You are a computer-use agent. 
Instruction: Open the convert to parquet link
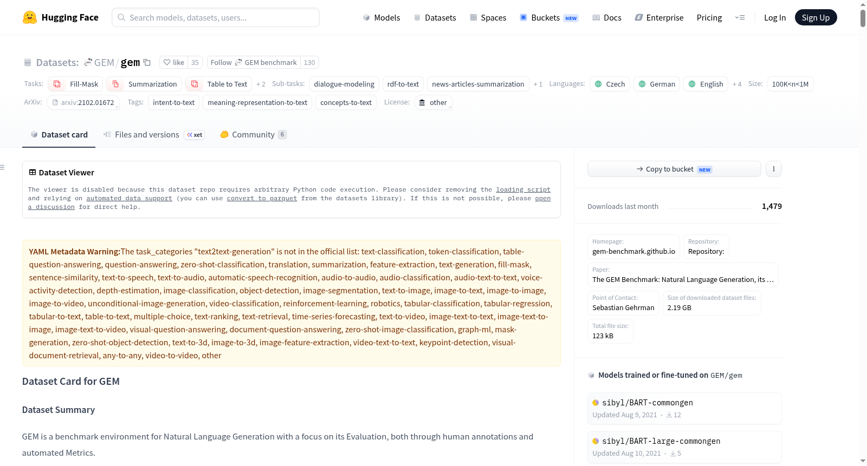[x=262, y=198]
